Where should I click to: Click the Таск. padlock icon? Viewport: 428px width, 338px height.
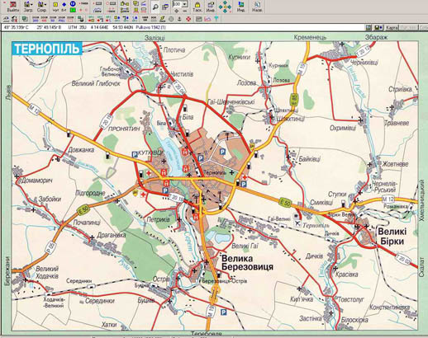197,5
